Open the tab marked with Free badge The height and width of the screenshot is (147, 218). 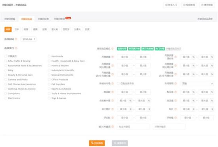[59, 19]
